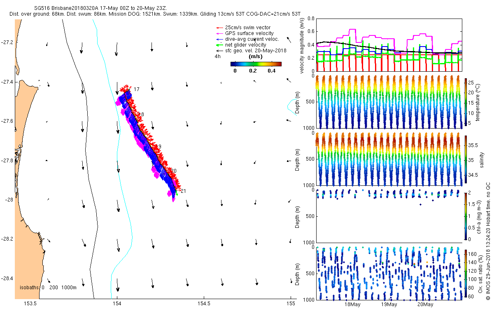Click the 'velocity magnitude (m/s)' axis label
Screen dimensions: 494x309
[303, 45]
